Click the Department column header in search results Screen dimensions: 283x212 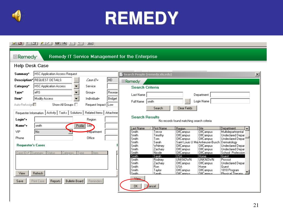(233, 128)
